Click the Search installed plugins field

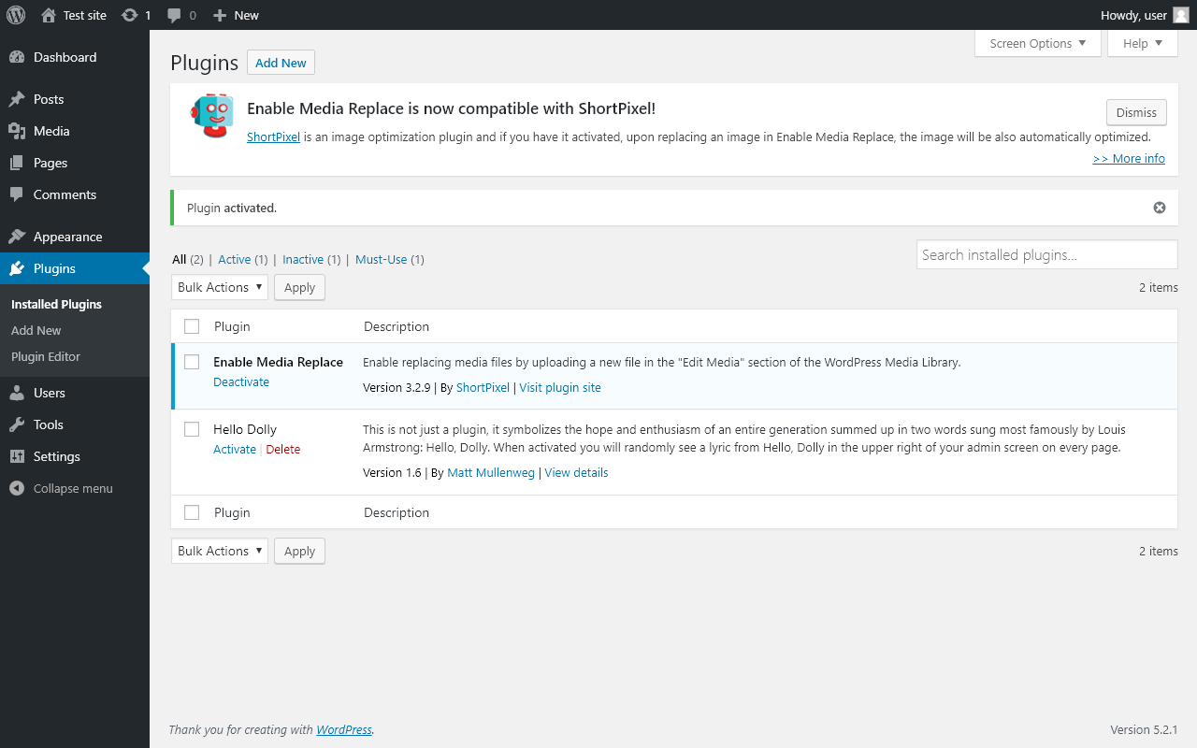[x=1046, y=254]
